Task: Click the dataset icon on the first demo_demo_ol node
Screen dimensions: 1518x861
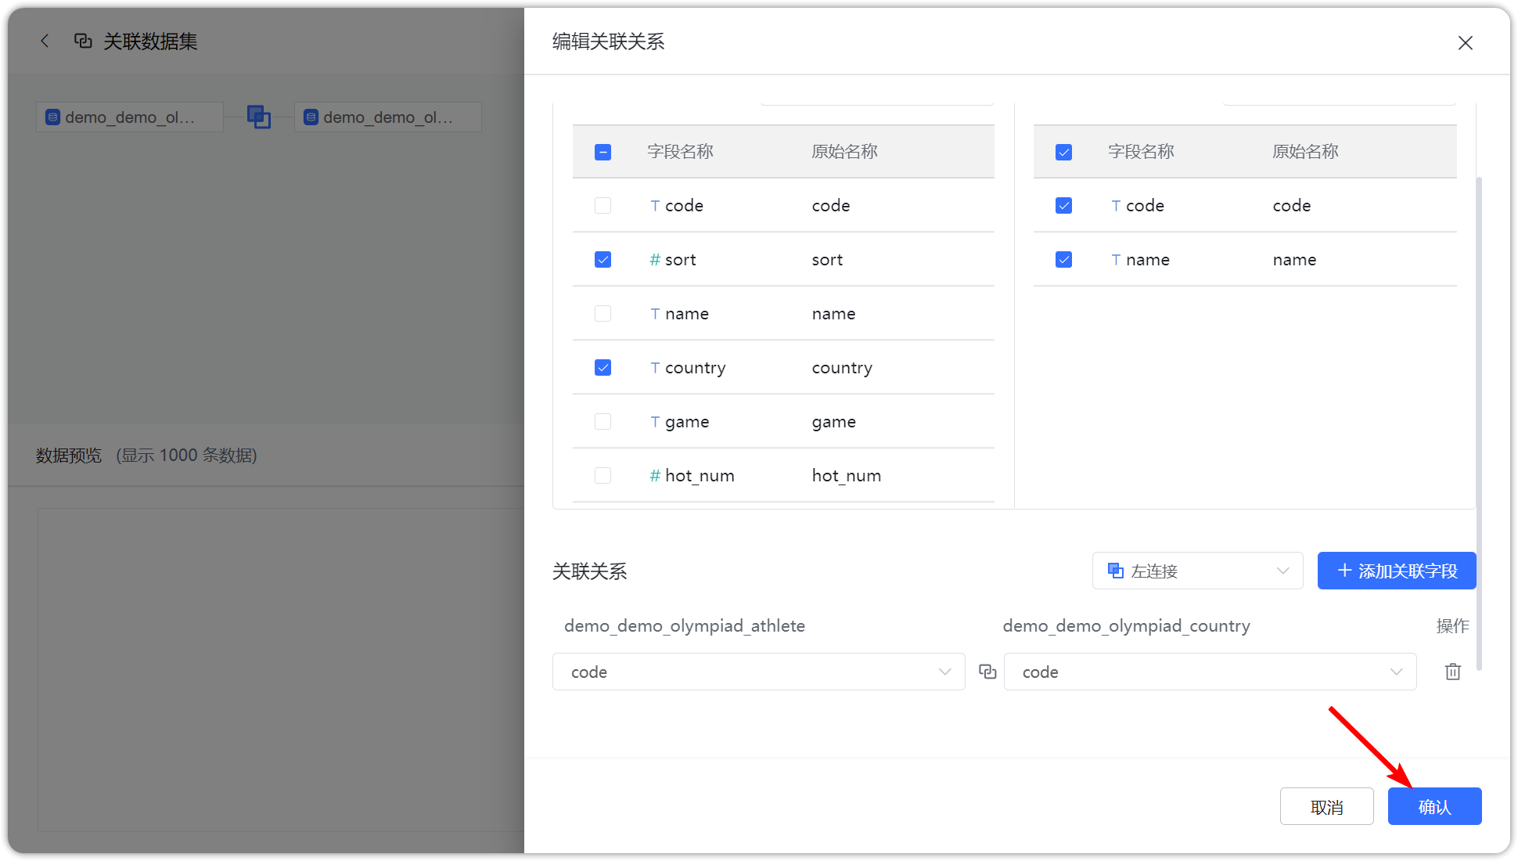Action: [x=52, y=117]
